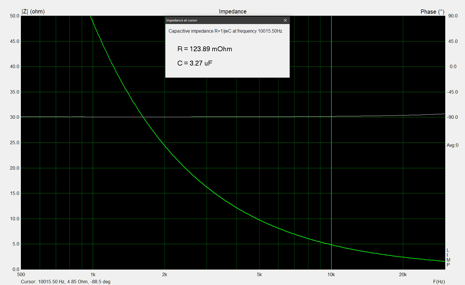The image size is (465, 285).
Task: Click the 20k frequency tick label
Action: point(403,275)
